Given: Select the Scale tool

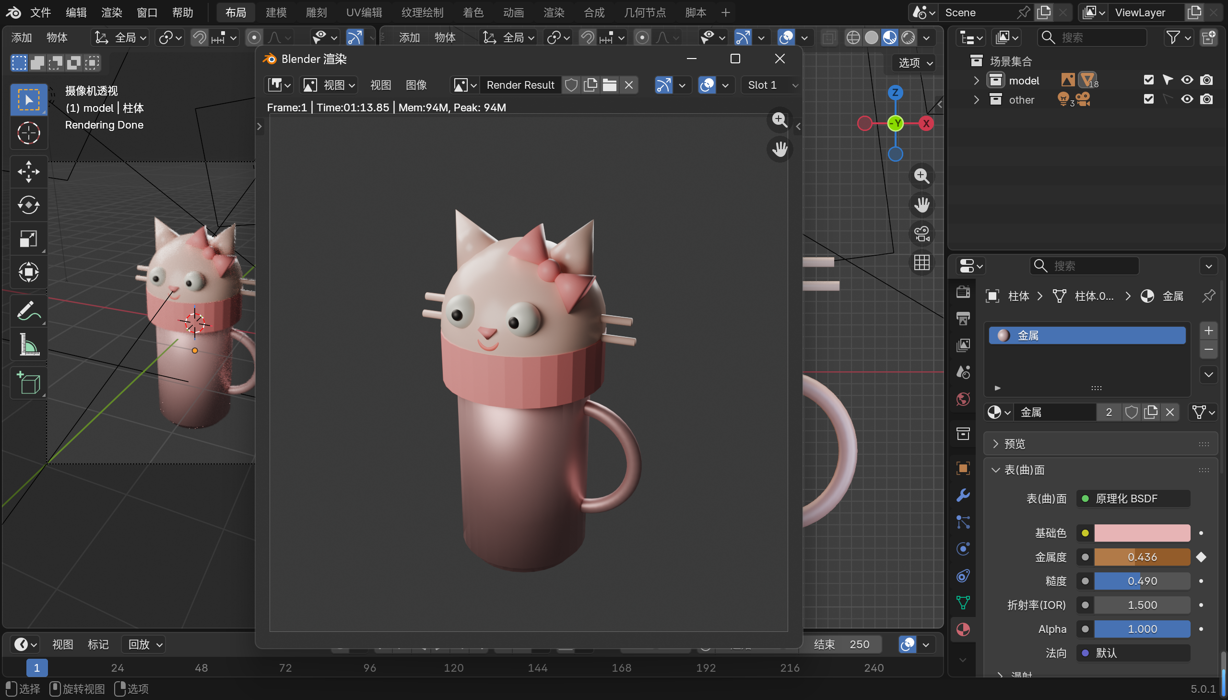Looking at the screenshot, I should (x=28, y=238).
